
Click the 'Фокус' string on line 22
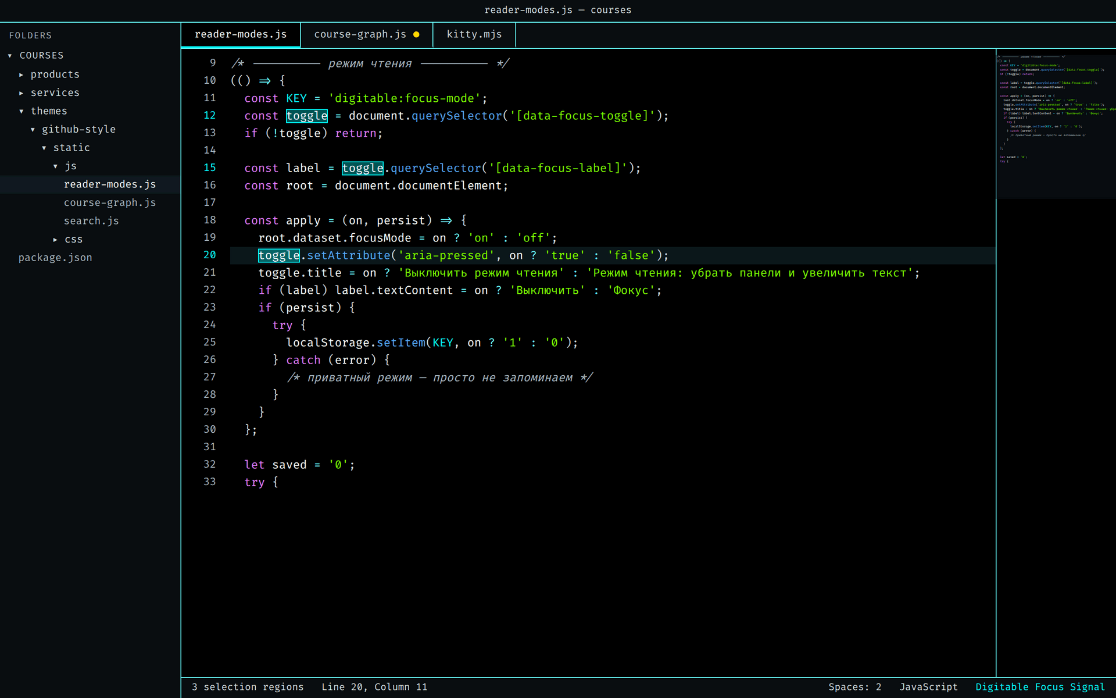[x=631, y=290]
